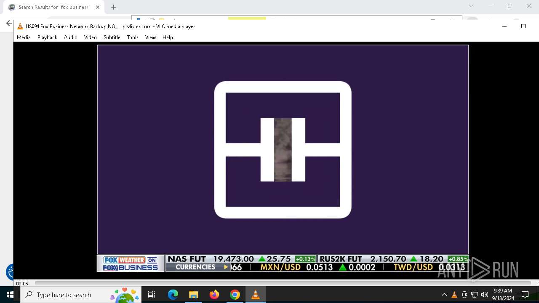The height and width of the screenshot is (303, 539).
Task: Go back in Chrome browser
Action: (9, 23)
